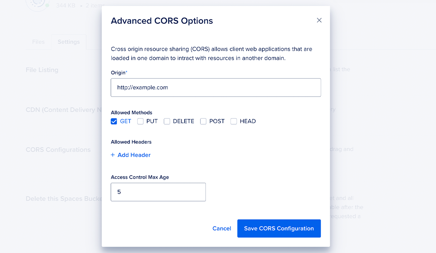Switch to the Files tab

point(38,42)
